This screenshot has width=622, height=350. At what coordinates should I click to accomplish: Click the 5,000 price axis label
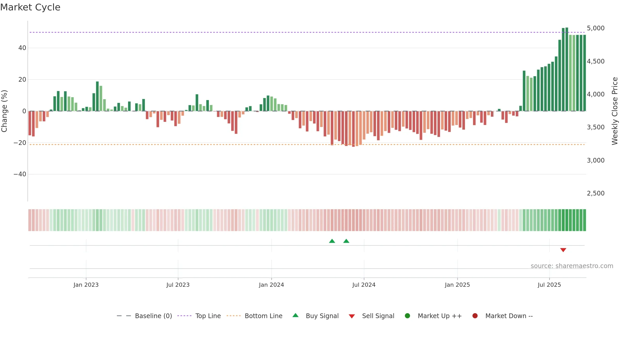tap(596, 28)
